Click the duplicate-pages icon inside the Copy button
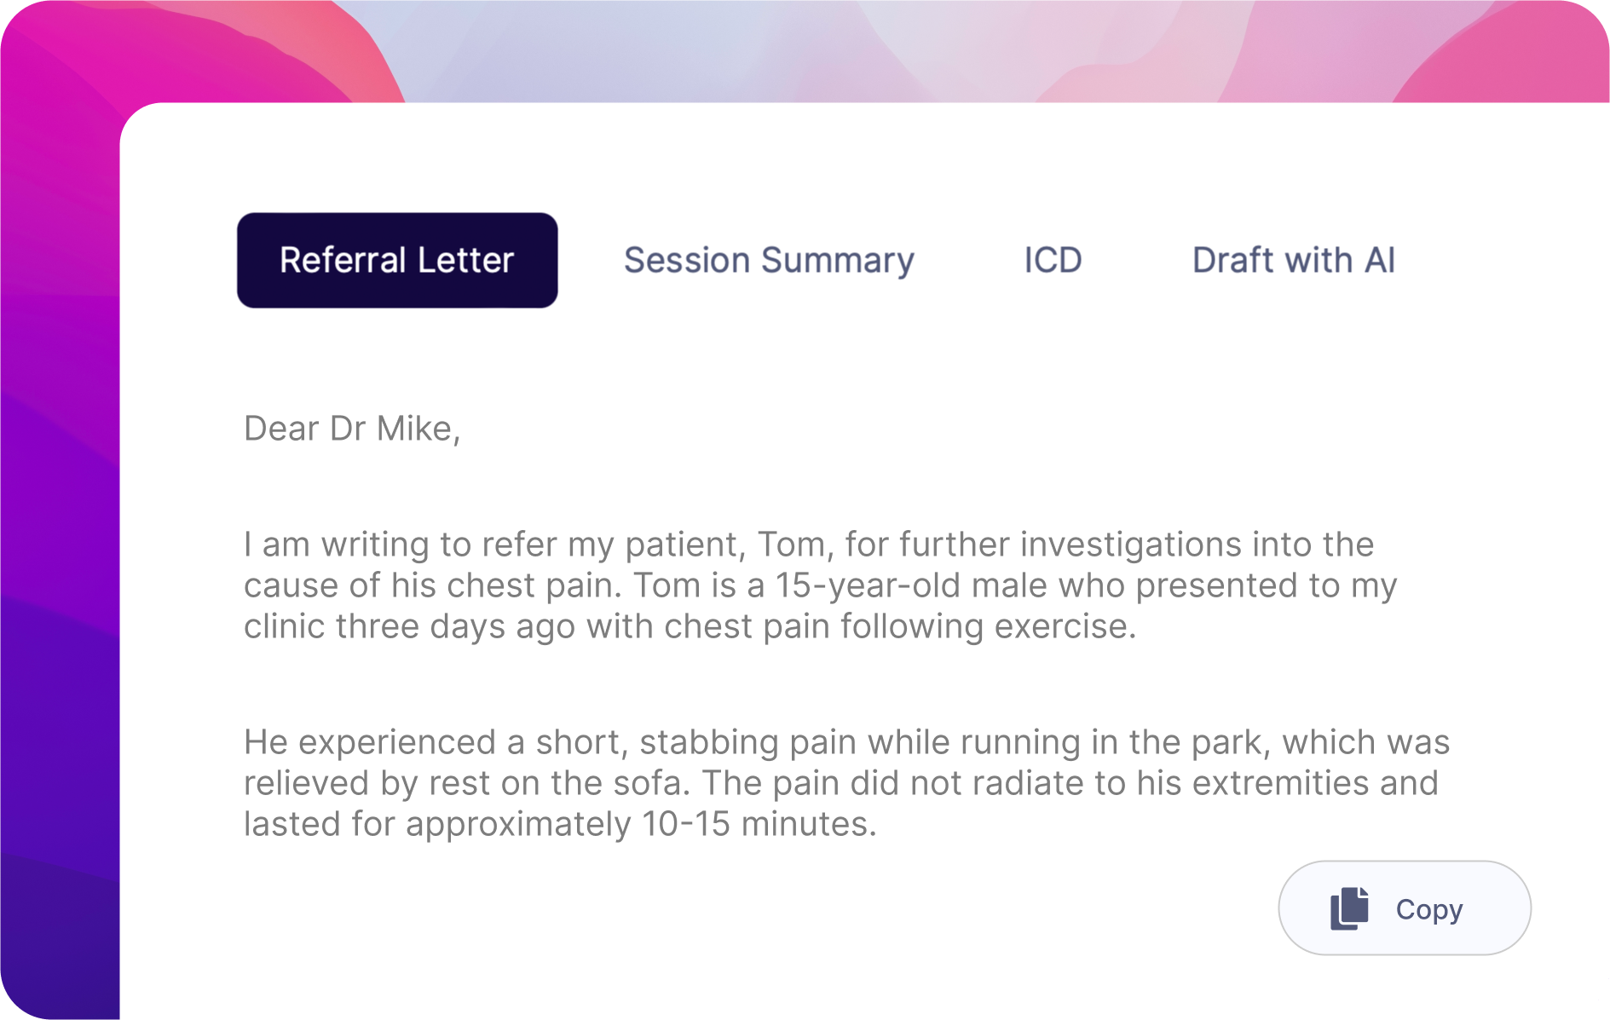 tap(1351, 908)
